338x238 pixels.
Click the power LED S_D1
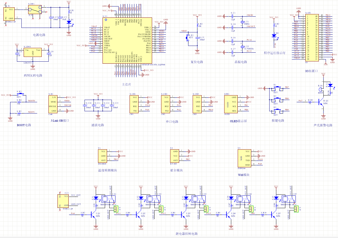tap(69, 22)
